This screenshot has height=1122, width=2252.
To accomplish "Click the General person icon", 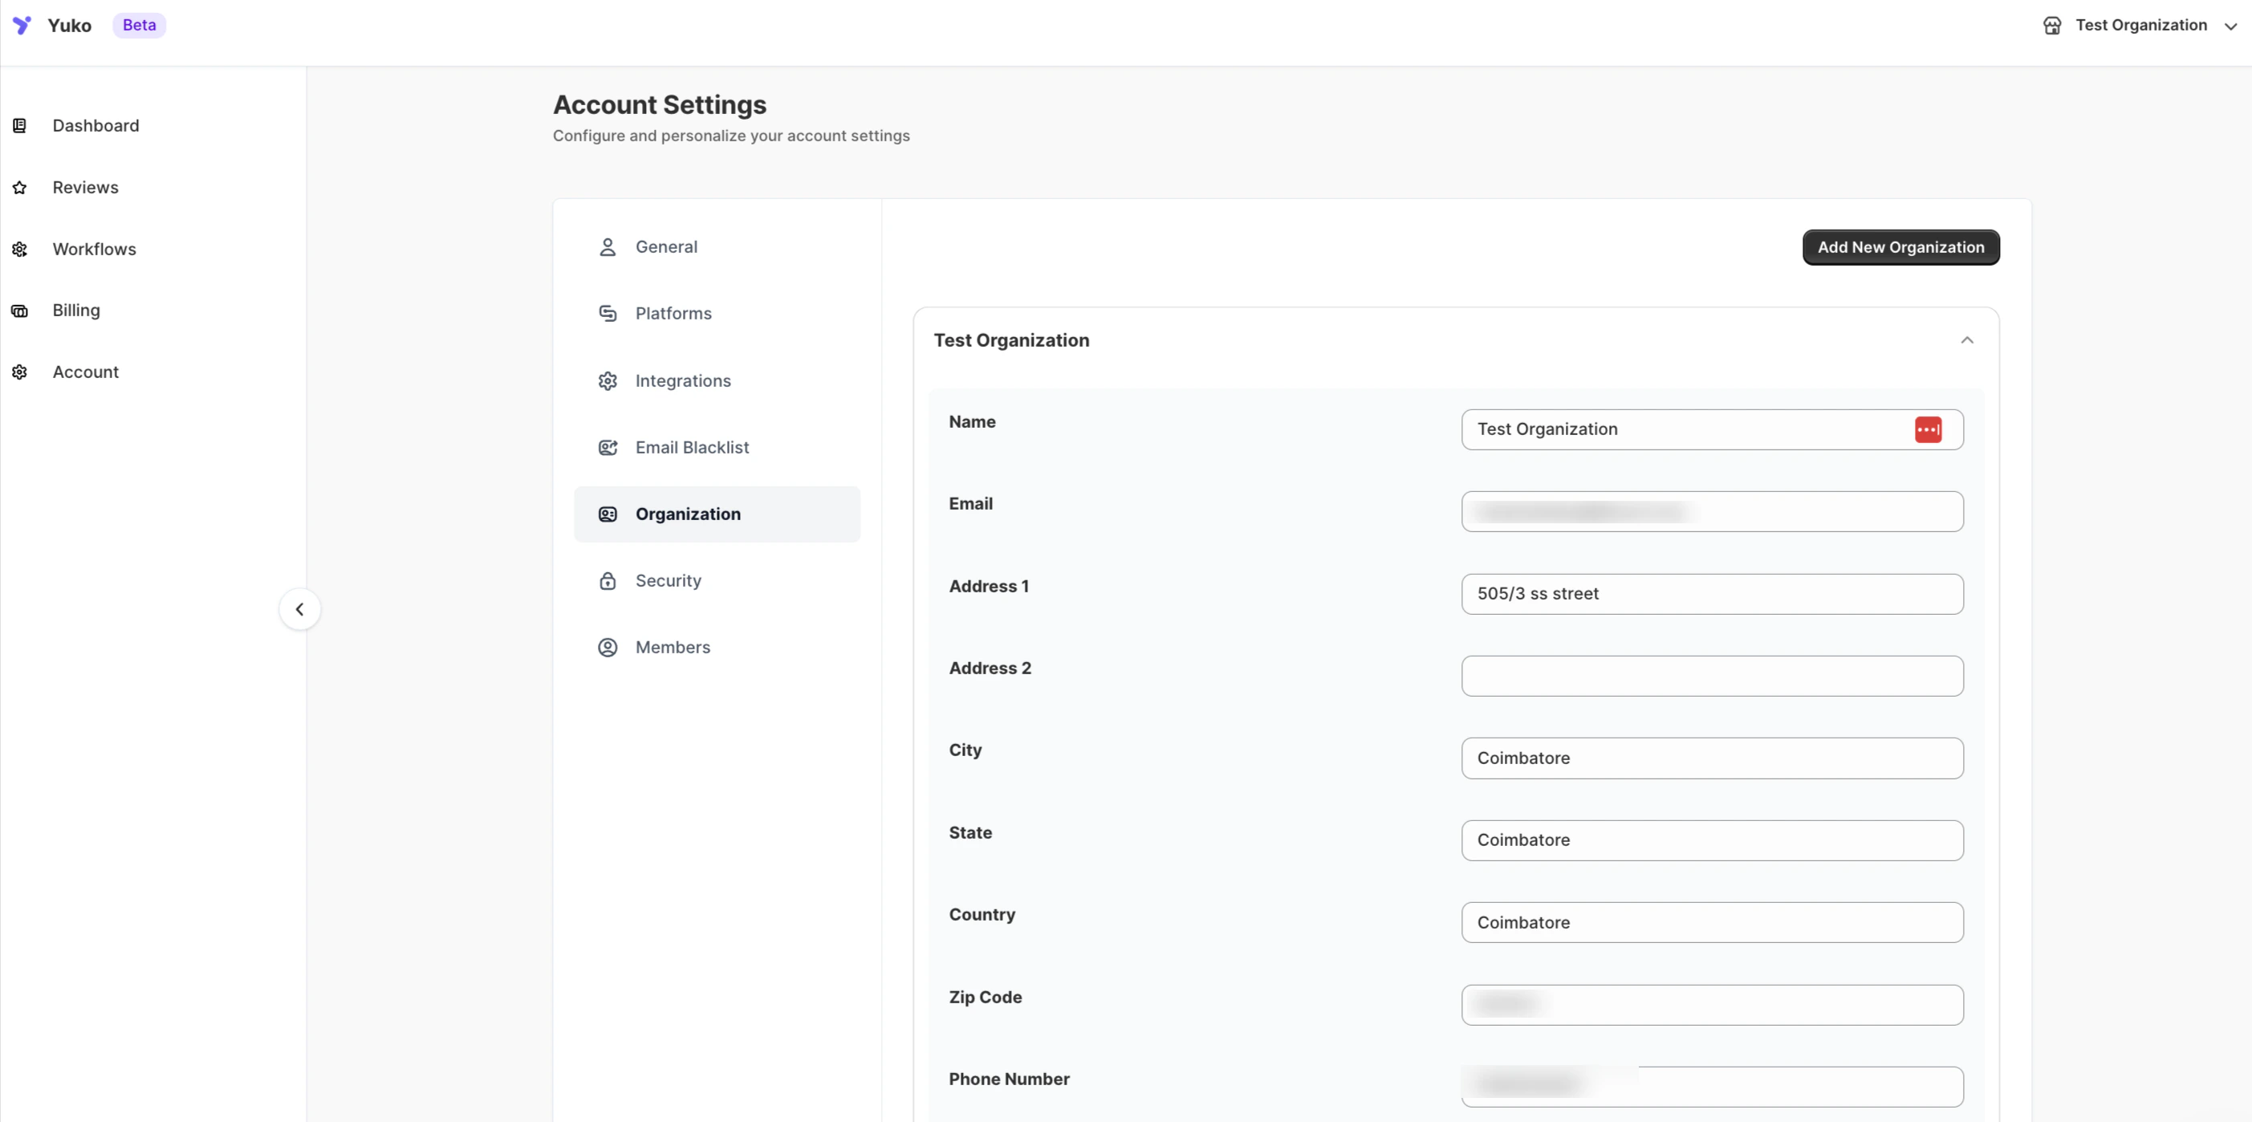I will [608, 247].
